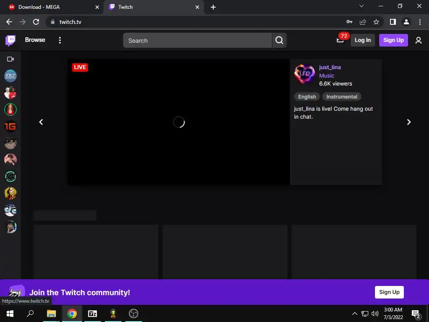Open File Explorer from taskbar
Screen dimensions: 429x322
52,314
